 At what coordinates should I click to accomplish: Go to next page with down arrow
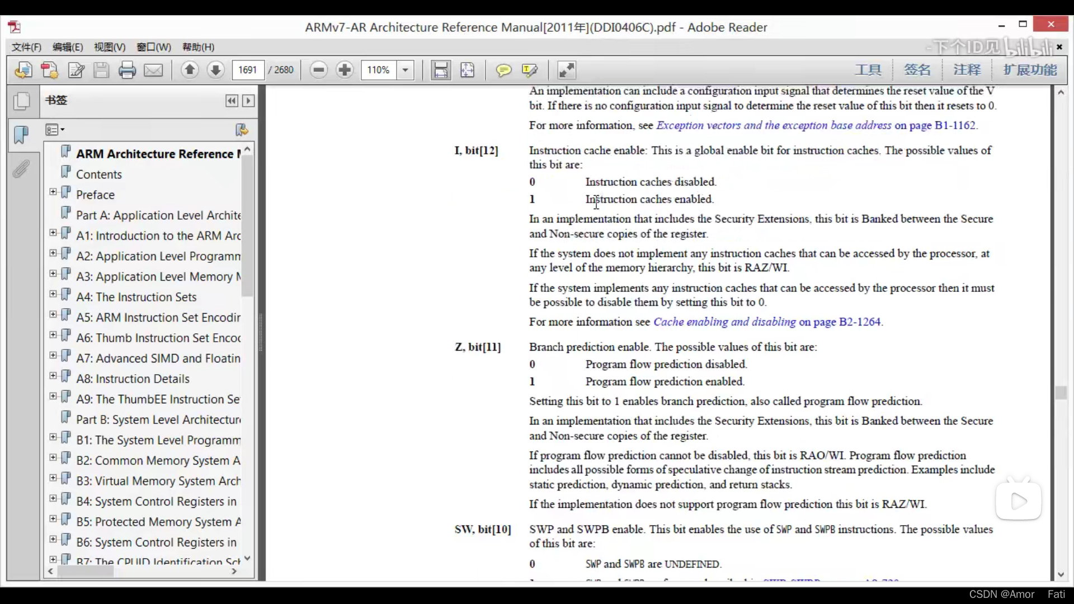click(215, 70)
